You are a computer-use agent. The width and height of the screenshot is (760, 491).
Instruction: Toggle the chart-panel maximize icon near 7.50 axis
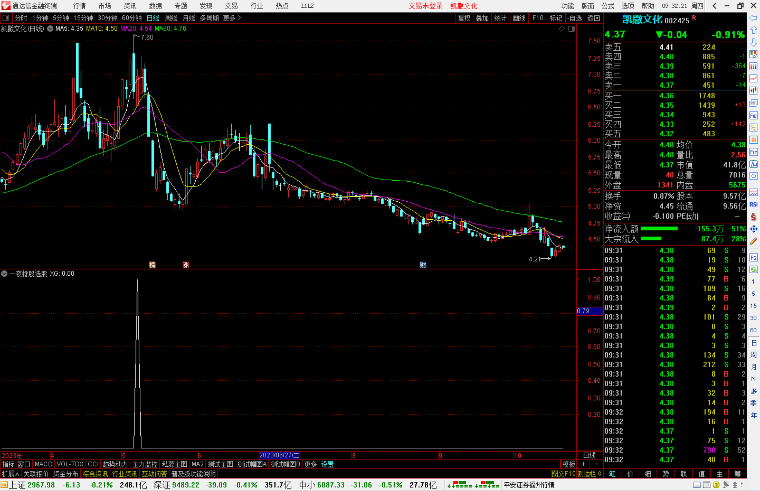tap(572, 29)
